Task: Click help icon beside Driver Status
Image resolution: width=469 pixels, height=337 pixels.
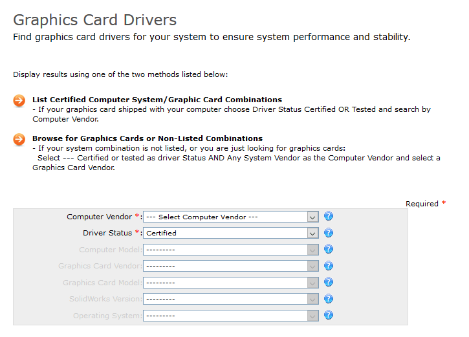Action: [x=329, y=233]
